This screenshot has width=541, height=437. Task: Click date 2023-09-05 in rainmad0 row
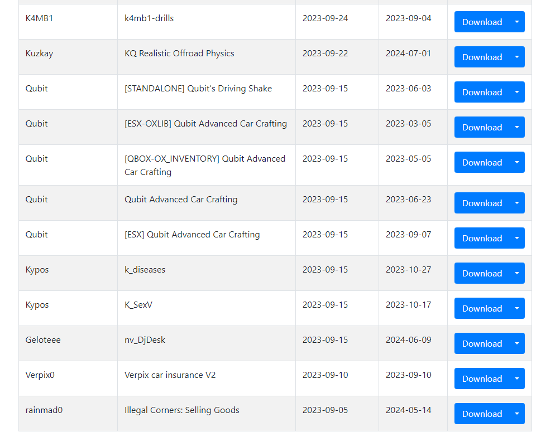pyautogui.click(x=325, y=410)
